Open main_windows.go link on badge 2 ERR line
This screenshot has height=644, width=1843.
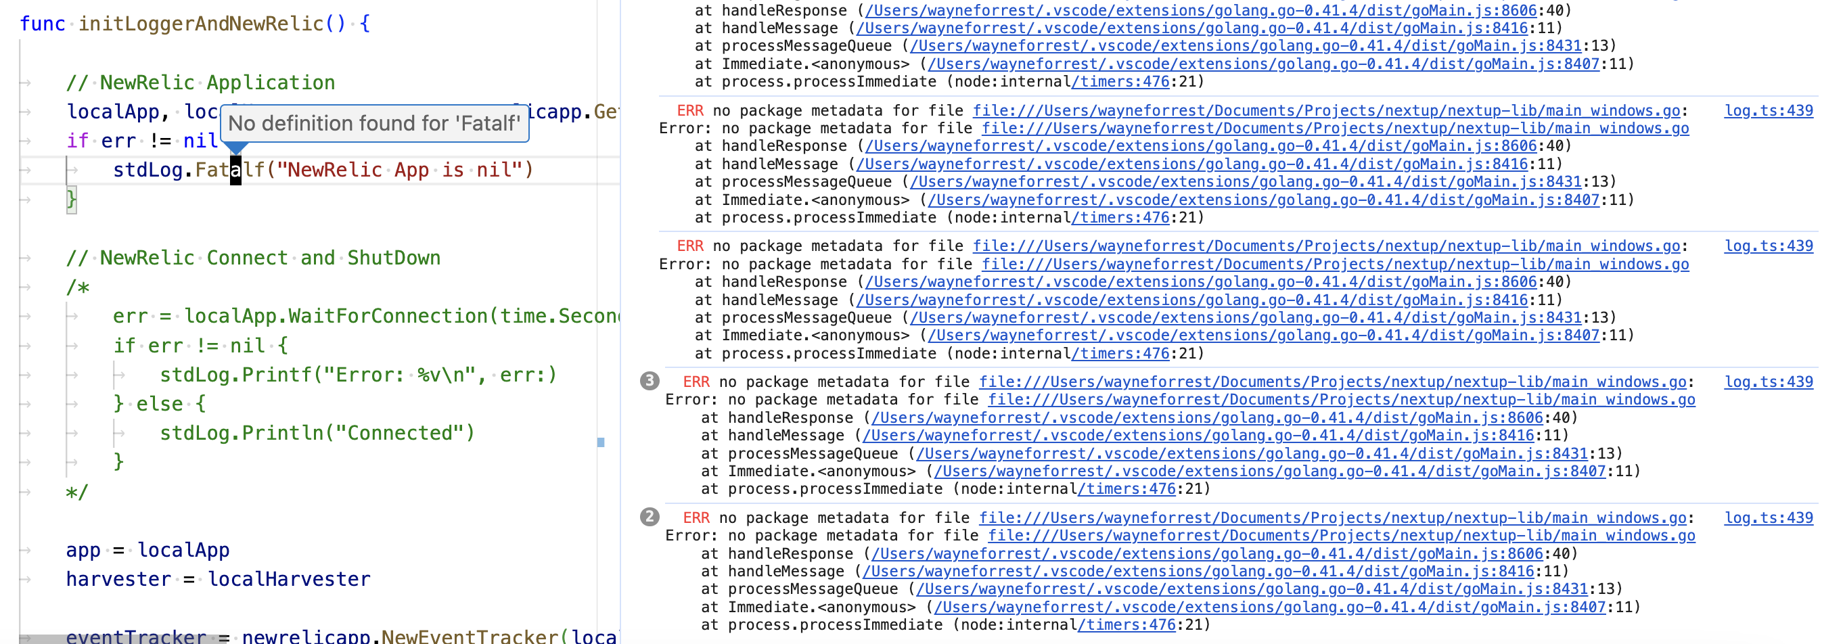pyautogui.click(x=1332, y=517)
